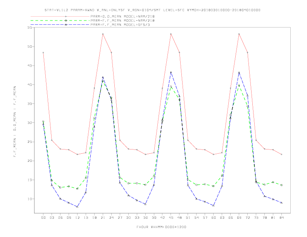307x237 pixels.
Task: Click the blue triangle marker at hour 60
Action: pyautogui.click(x=214, y=205)
